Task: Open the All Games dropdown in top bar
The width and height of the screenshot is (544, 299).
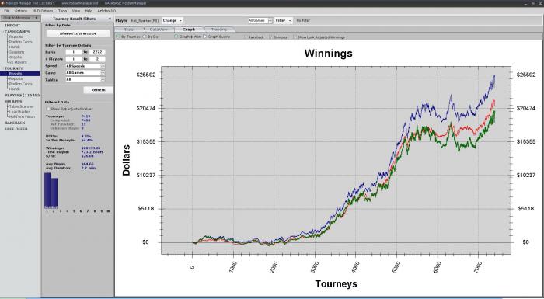Action: pos(260,20)
